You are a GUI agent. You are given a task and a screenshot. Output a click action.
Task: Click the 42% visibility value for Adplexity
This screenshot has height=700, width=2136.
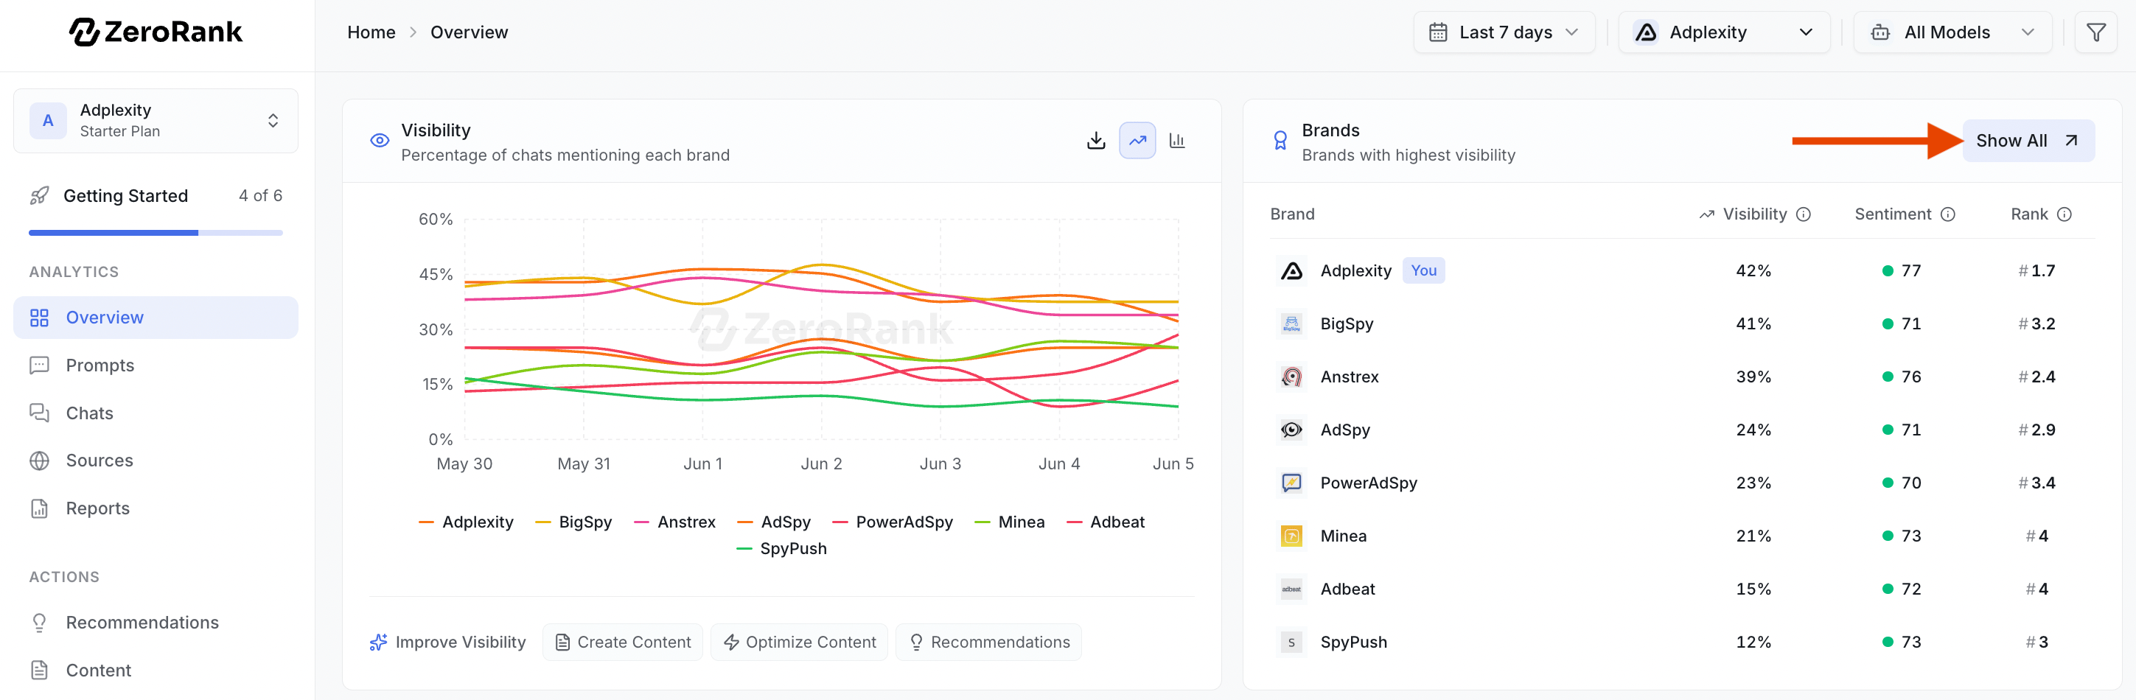[x=1753, y=270]
